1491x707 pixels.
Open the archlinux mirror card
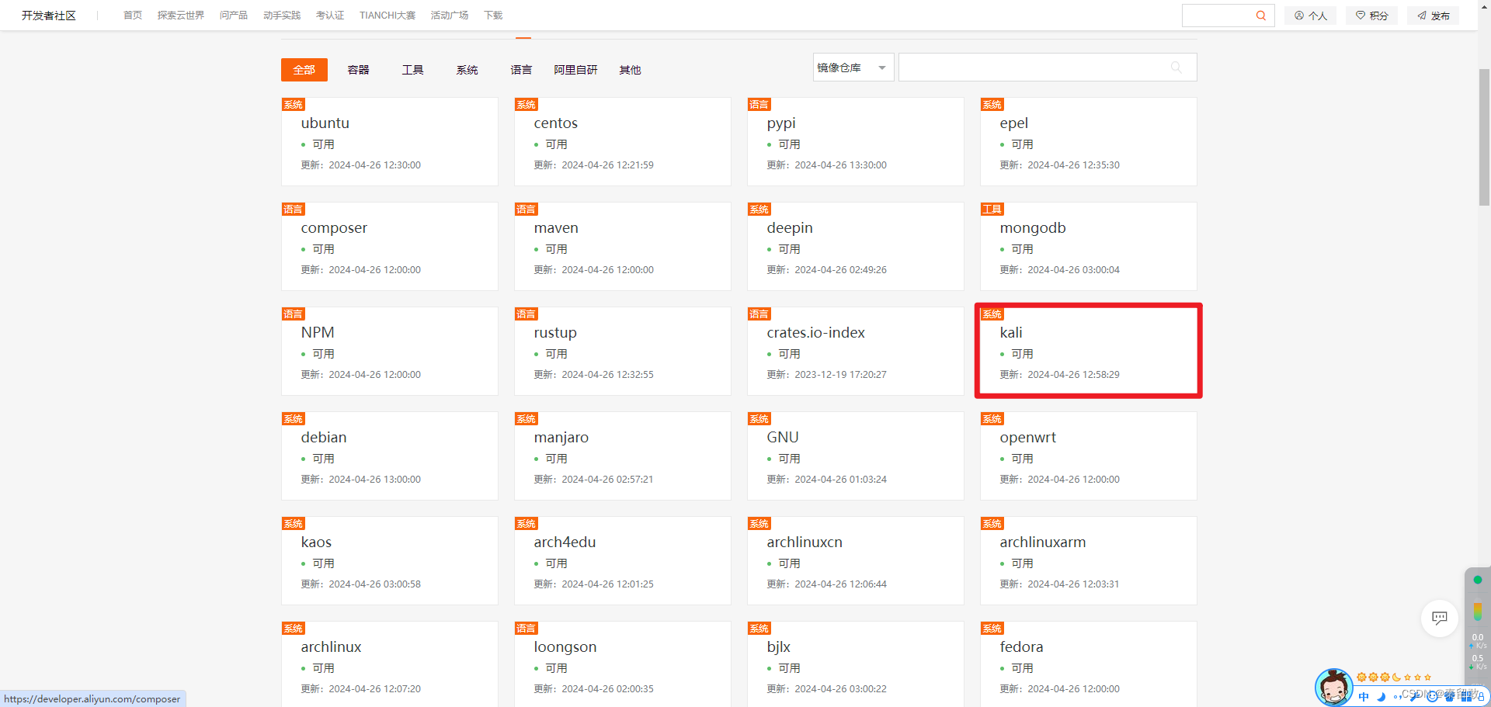[x=389, y=664]
